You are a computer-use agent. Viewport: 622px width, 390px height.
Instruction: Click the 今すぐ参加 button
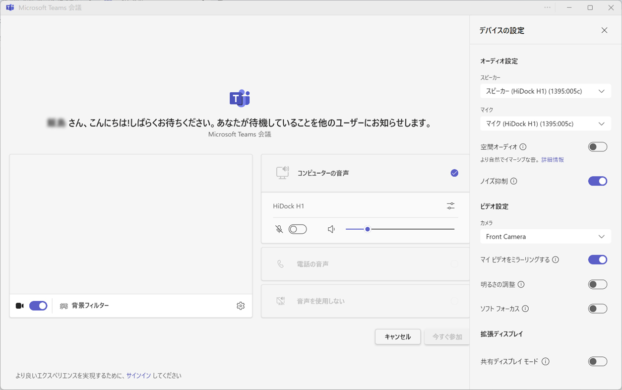pos(447,337)
